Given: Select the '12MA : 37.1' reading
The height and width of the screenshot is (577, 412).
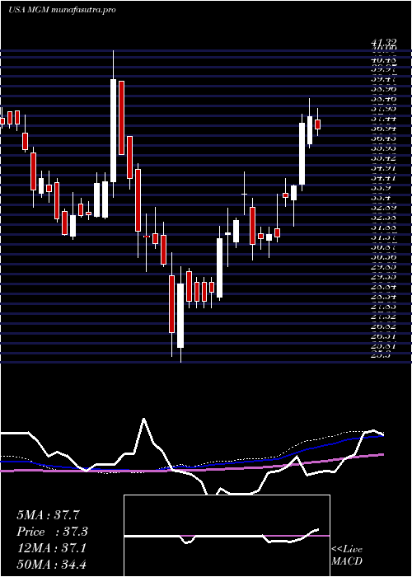Looking at the screenshot, I should 51,548.
